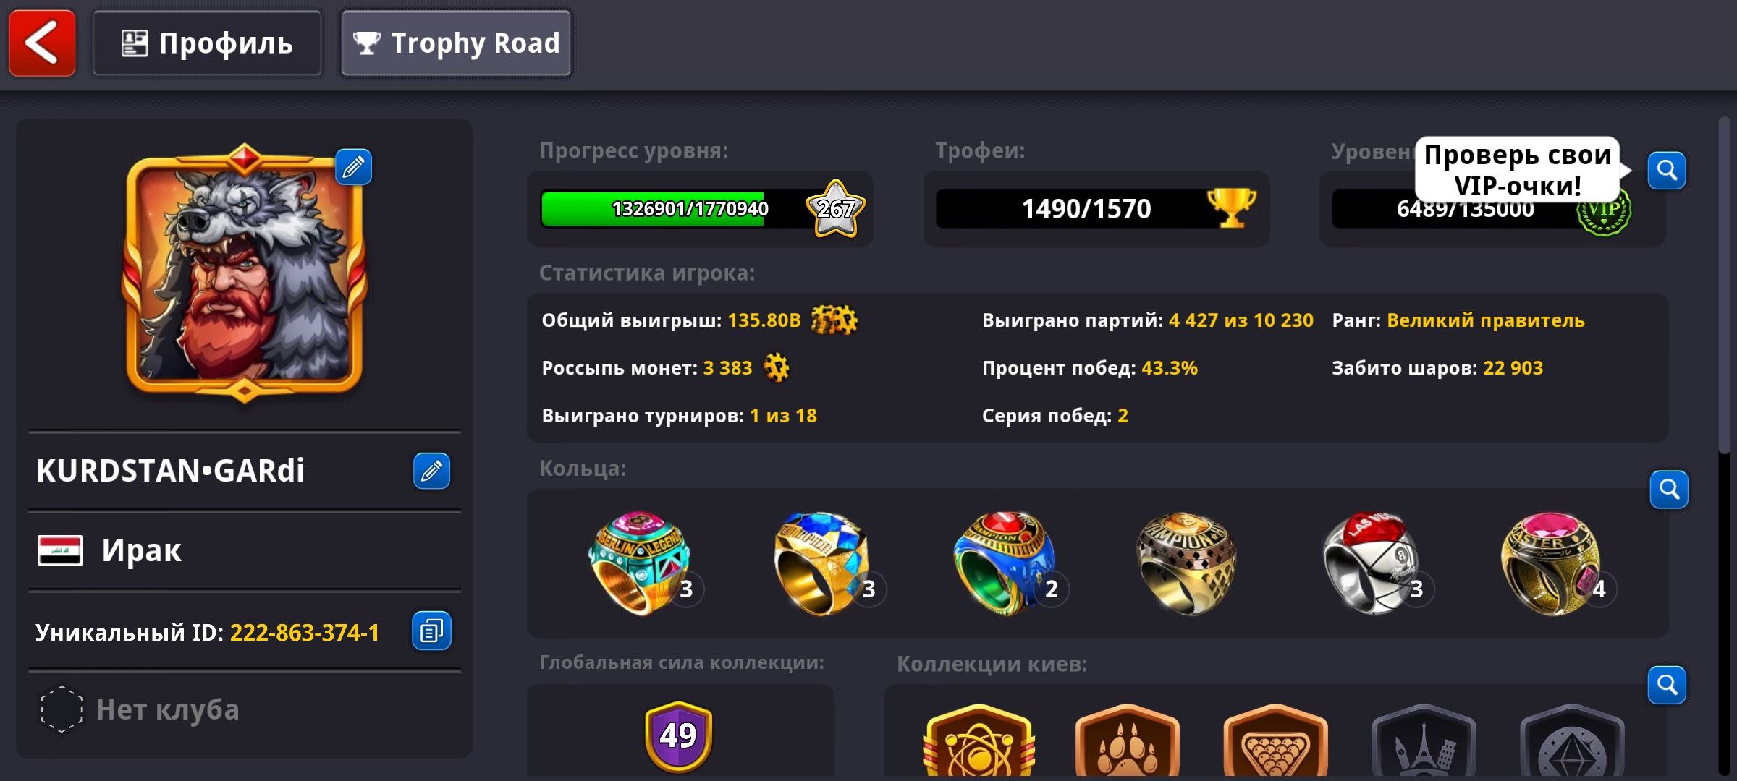Open rings details magnifier icon

[1669, 490]
